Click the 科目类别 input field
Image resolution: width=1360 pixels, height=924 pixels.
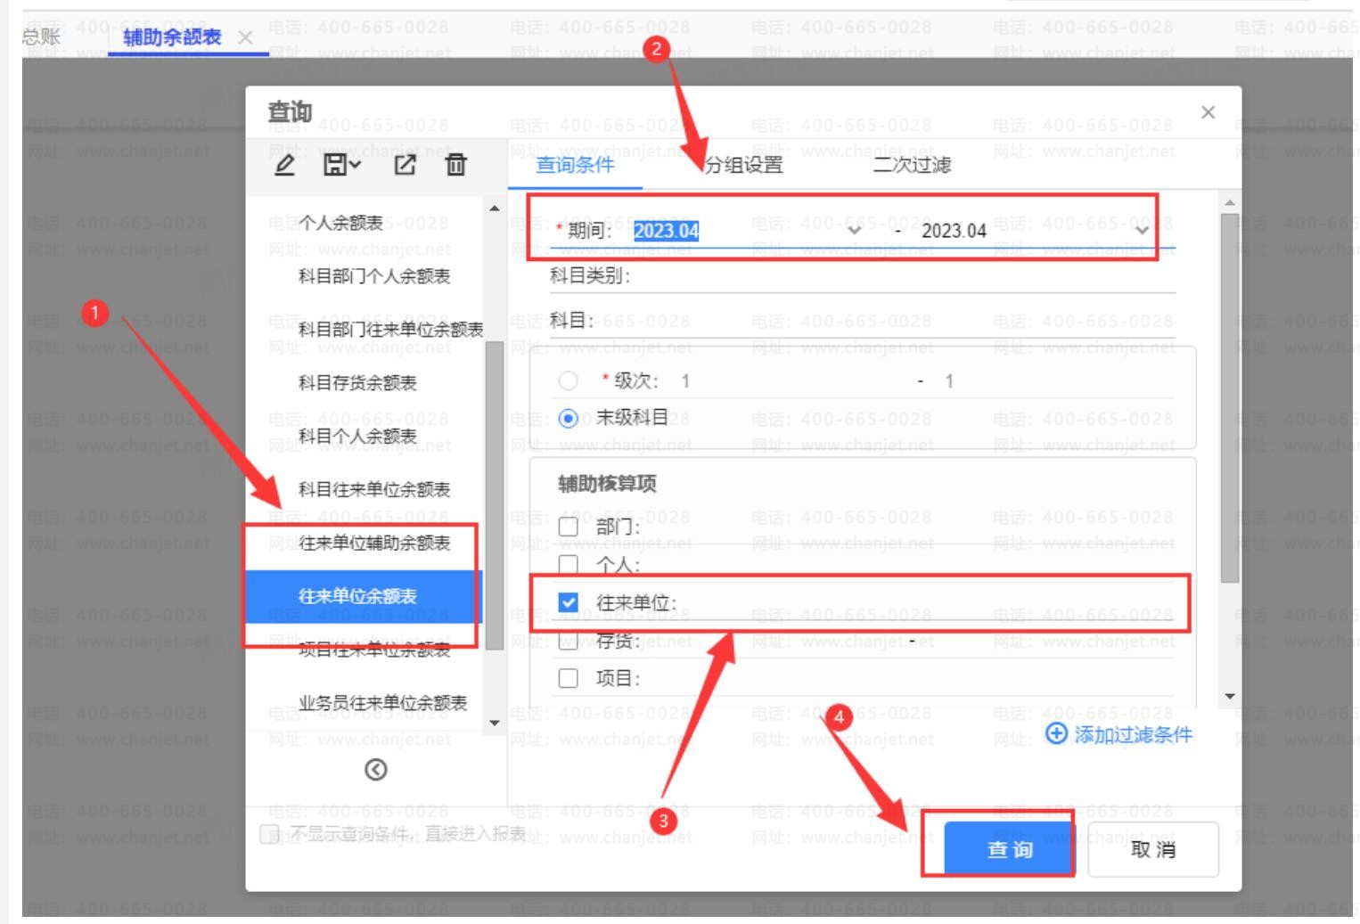pos(904,276)
